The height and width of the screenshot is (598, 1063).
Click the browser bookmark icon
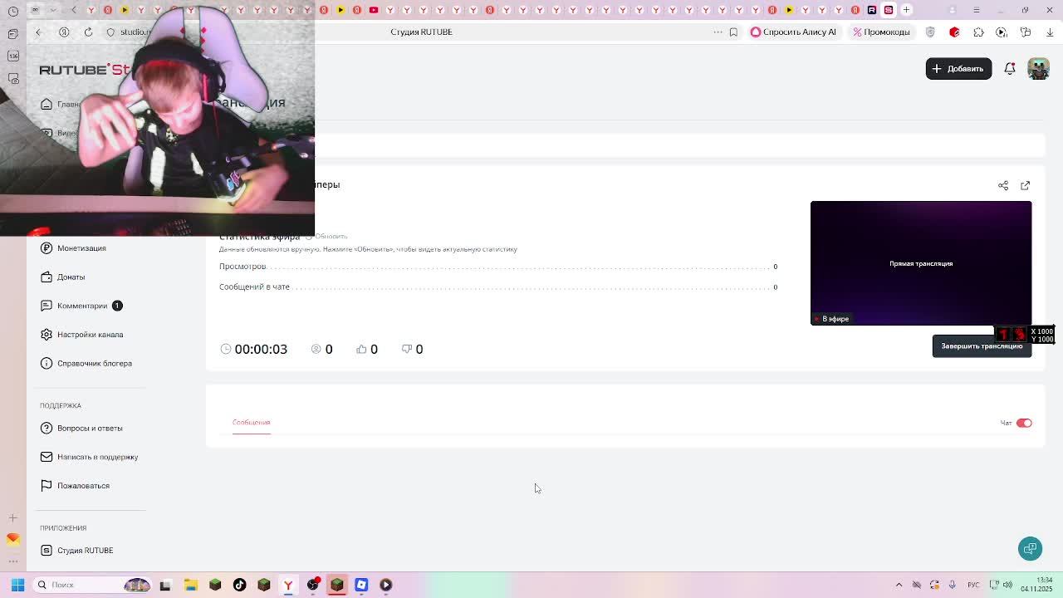click(x=733, y=32)
